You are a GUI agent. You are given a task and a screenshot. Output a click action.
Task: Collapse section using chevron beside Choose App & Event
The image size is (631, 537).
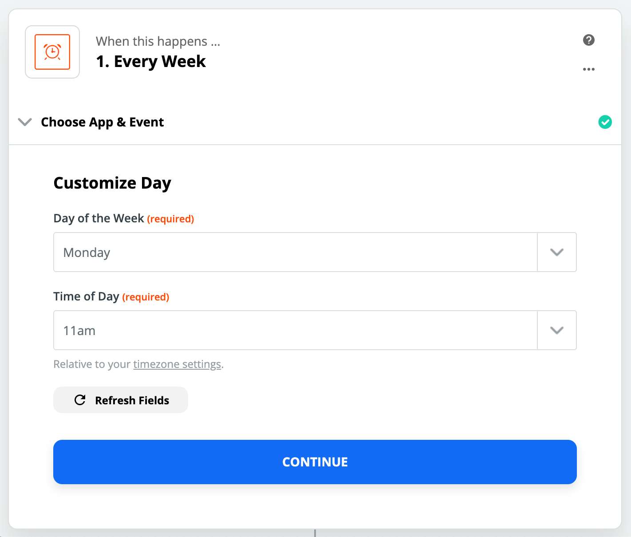click(x=25, y=122)
